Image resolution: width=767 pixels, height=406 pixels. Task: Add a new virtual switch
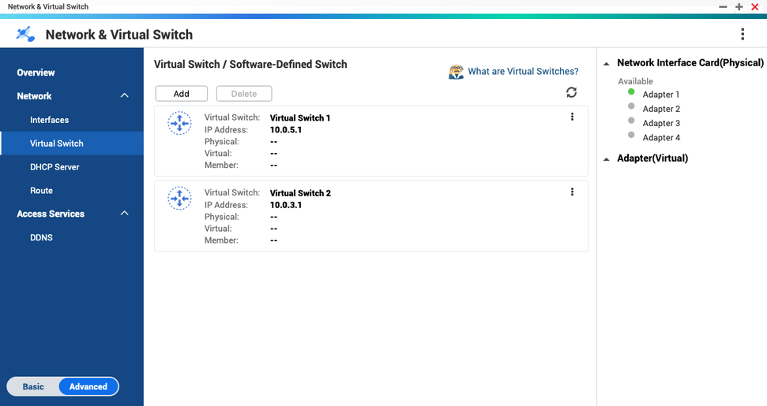click(181, 94)
